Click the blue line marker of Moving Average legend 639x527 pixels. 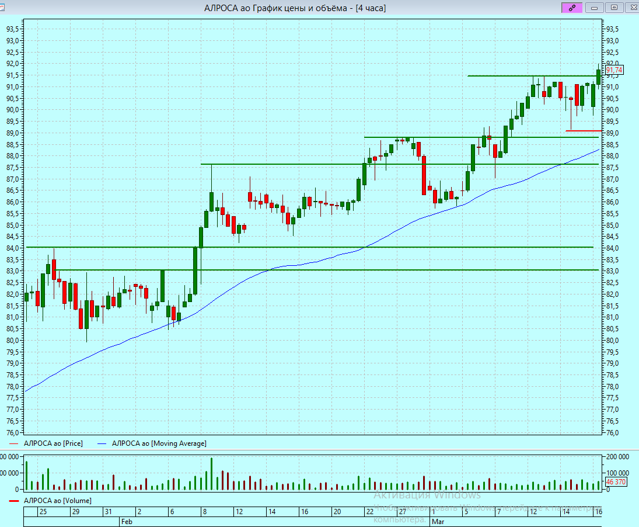click(x=102, y=444)
